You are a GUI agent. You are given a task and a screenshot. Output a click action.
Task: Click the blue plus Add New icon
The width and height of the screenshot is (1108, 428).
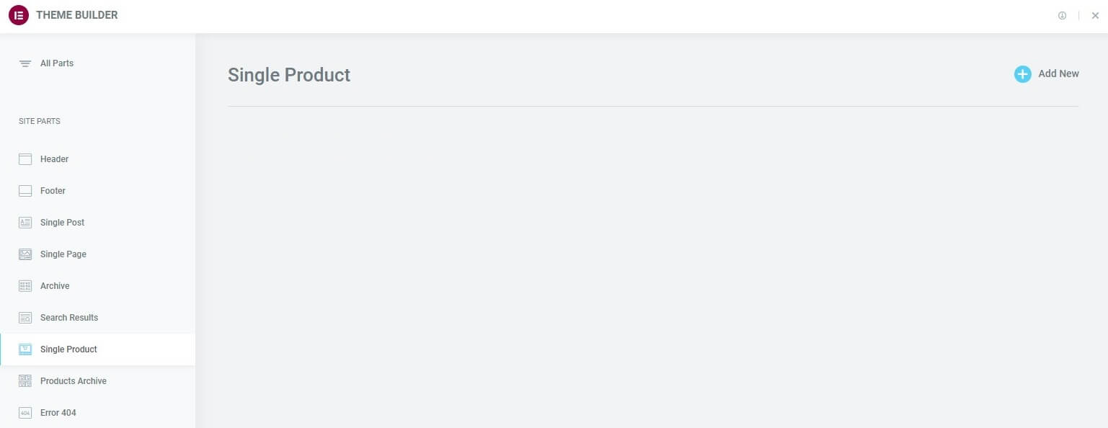click(x=1022, y=73)
